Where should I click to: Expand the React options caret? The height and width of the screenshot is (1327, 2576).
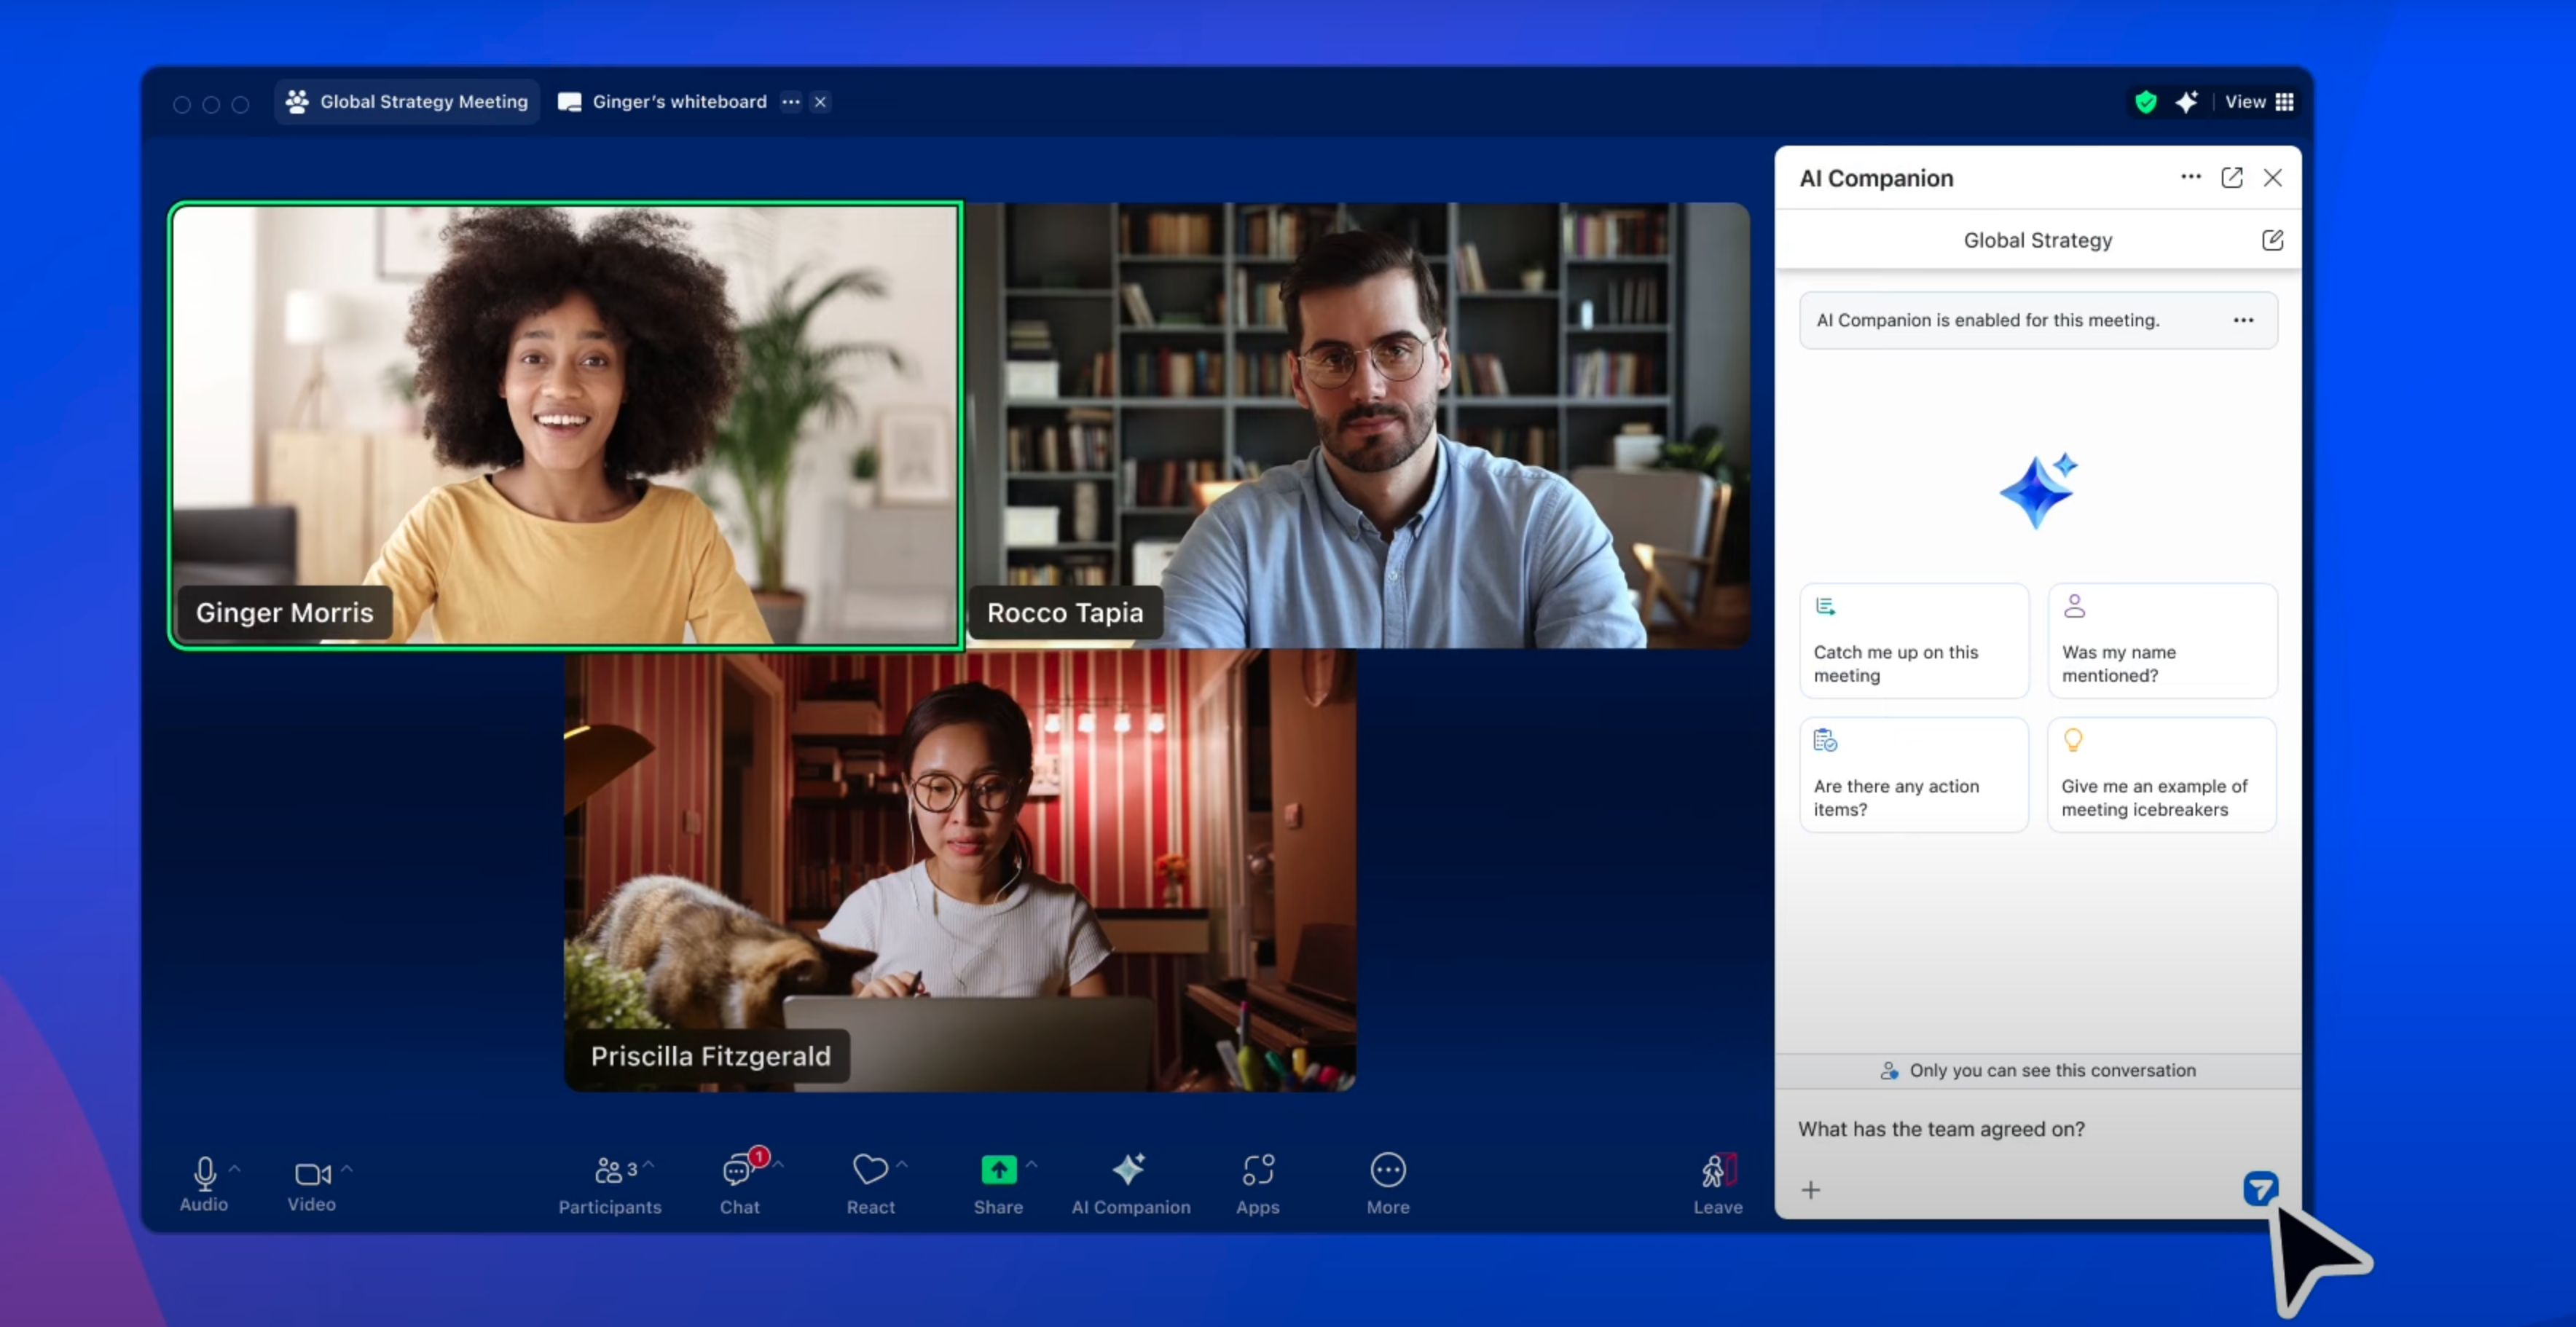(902, 1165)
